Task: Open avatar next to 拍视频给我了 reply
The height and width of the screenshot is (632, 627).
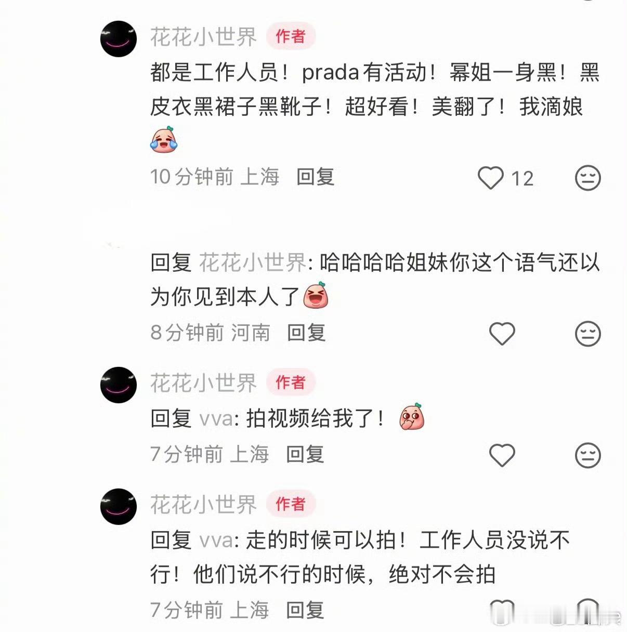Action: pos(119,385)
